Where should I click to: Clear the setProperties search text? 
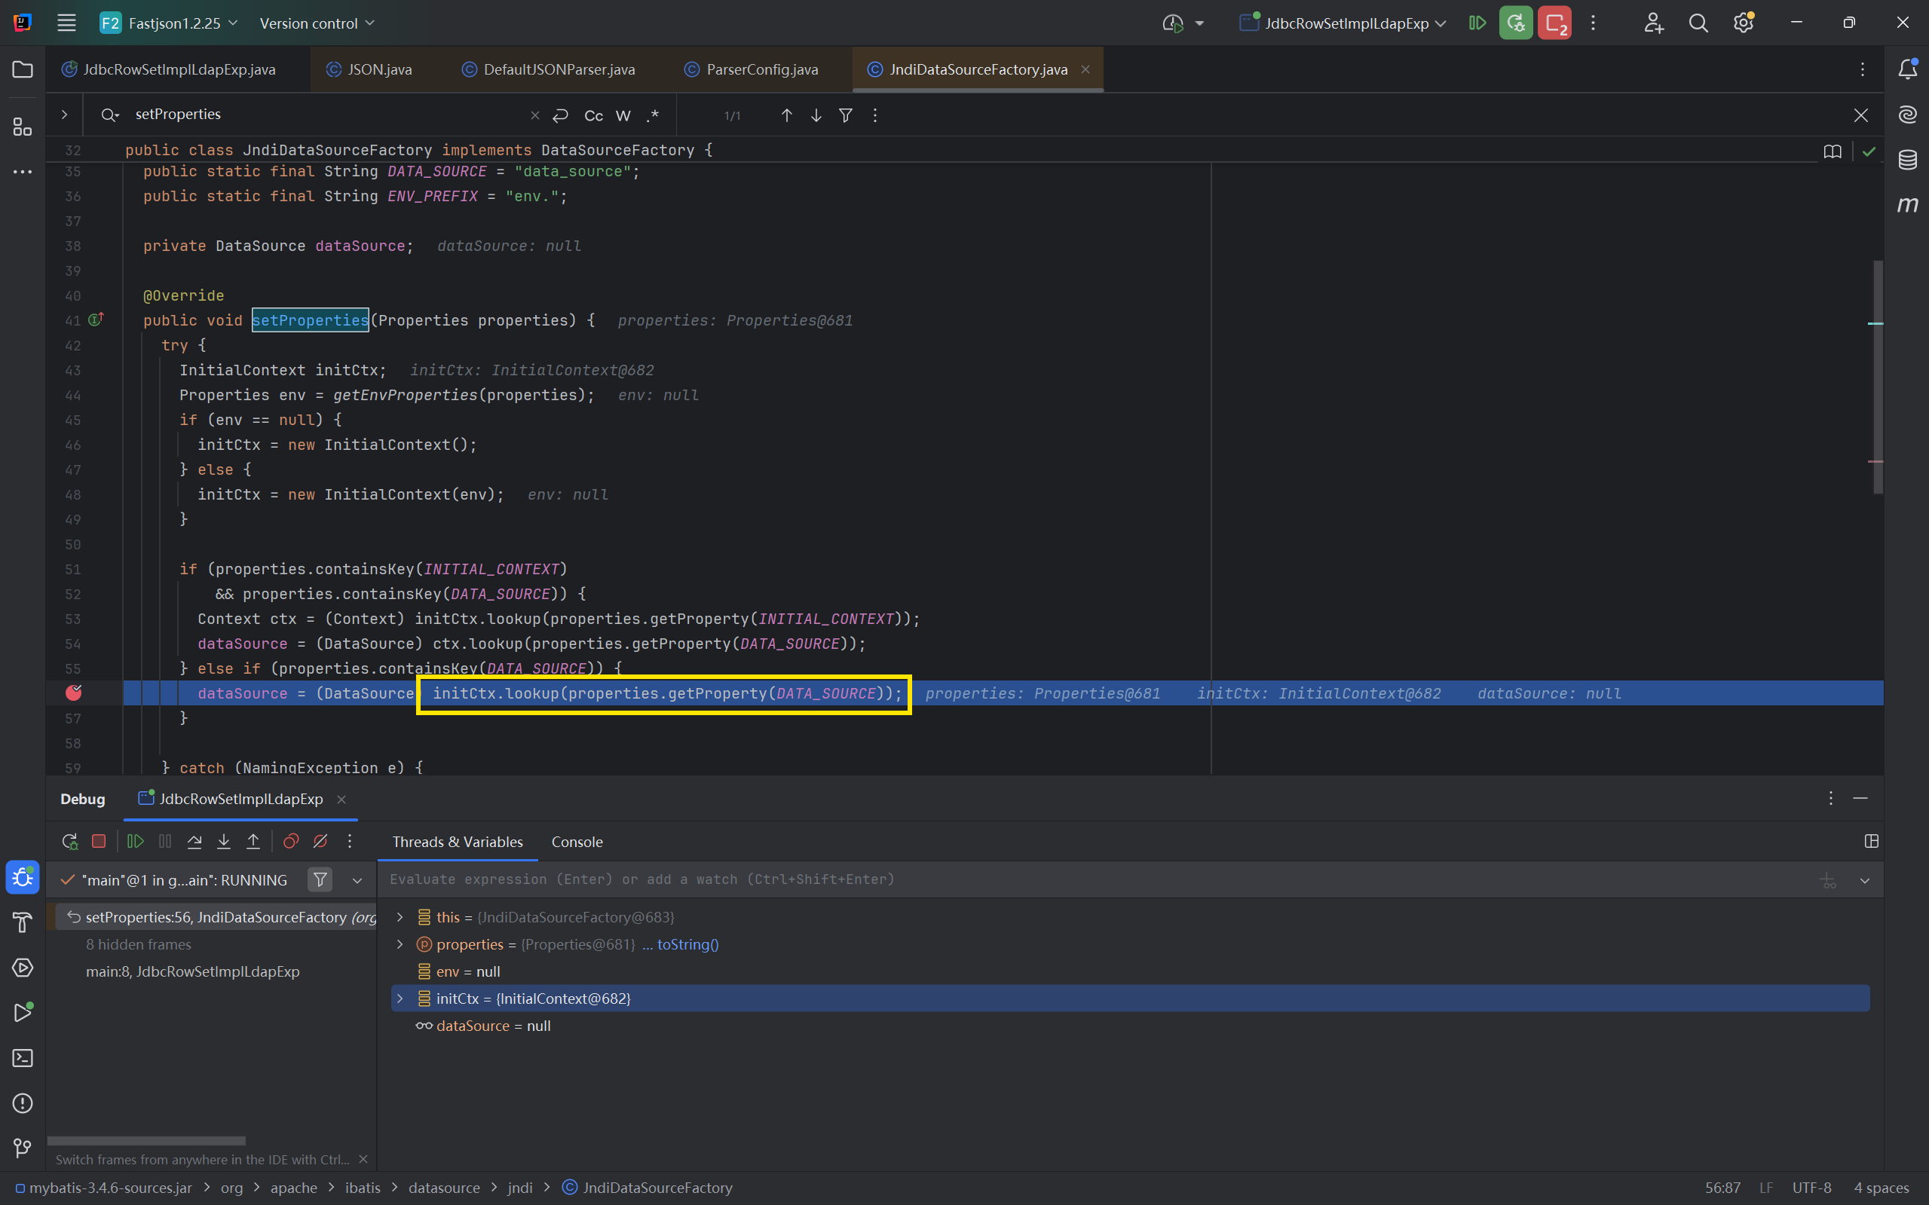(535, 115)
